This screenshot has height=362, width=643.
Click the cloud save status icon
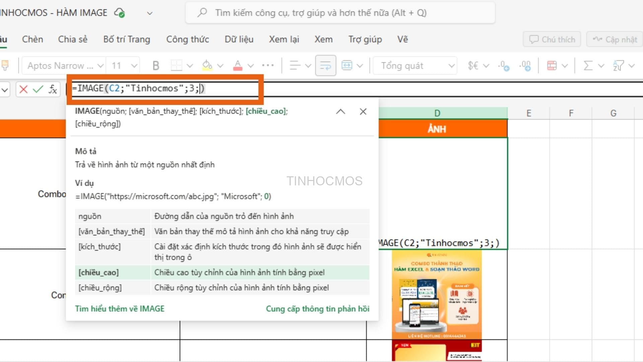(x=120, y=13)
